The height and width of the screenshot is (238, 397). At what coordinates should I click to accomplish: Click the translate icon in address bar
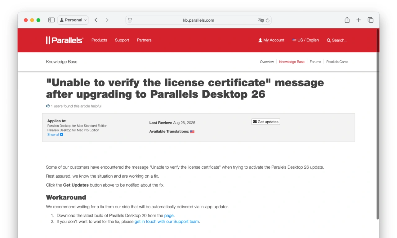tap(261, 20)
